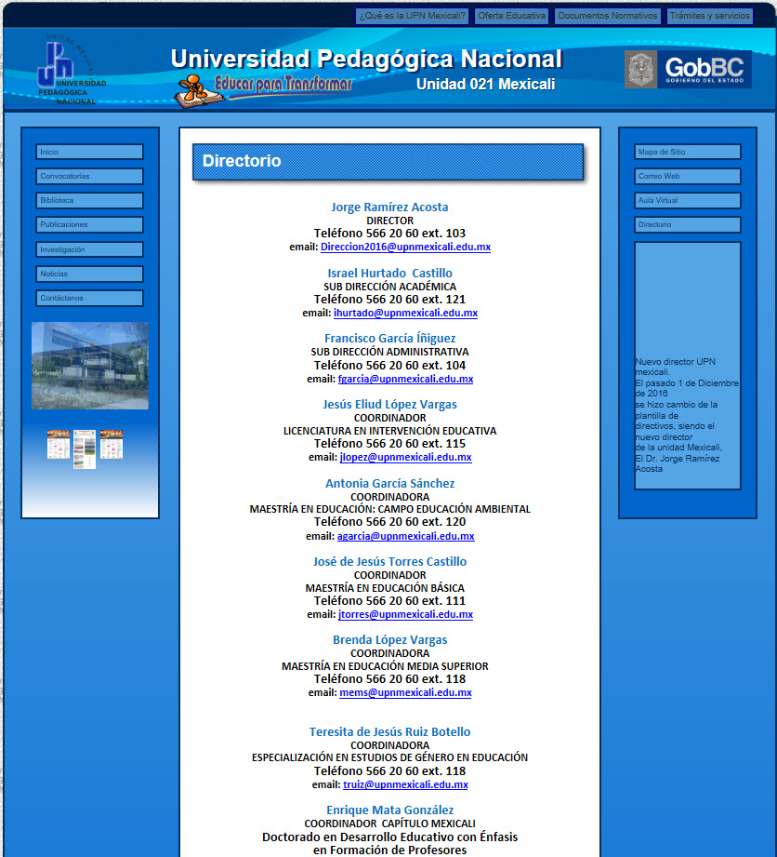Click the name José de Jesús Torres Castillo
The height and width of the screenshot is (857, 777).
coord(389,561)
